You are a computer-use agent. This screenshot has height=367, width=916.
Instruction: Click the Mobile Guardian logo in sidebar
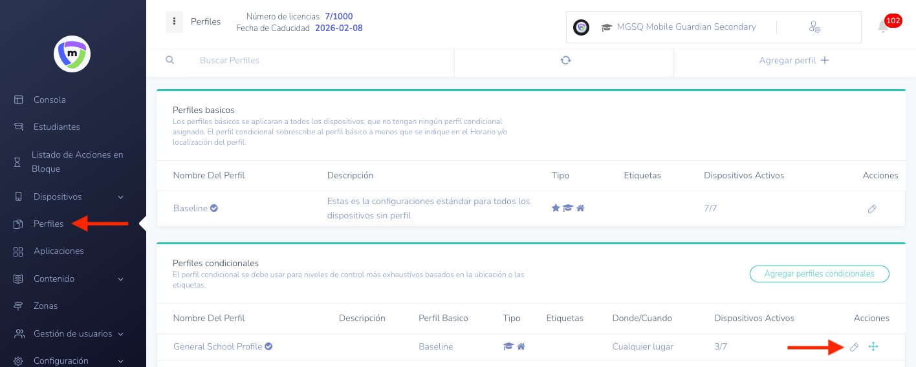(72, 54)
